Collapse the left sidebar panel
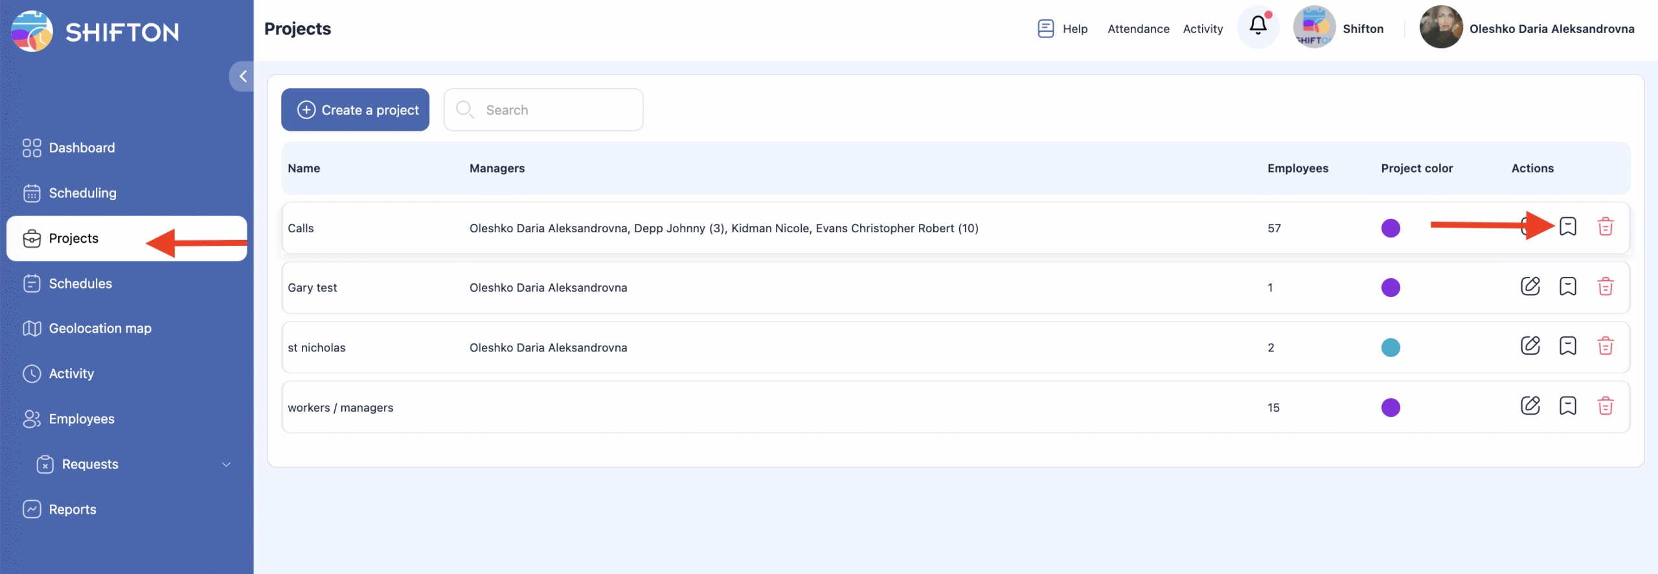Viewport: 1658px width, 574px height. point(243,76)
